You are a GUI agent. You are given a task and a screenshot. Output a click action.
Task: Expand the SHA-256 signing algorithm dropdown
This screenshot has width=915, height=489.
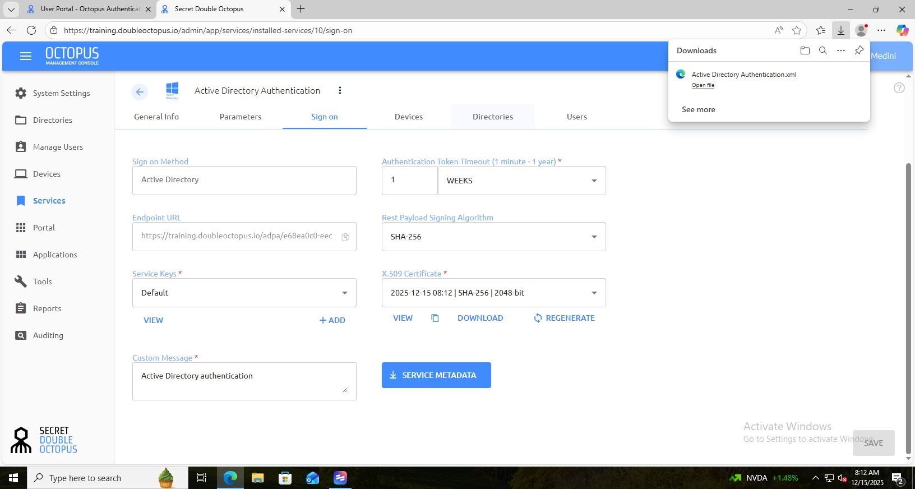tap(493, 237)
